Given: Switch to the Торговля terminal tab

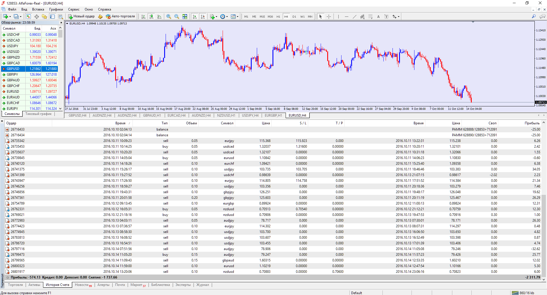Looking at the screenshot, I should point(15,285).
